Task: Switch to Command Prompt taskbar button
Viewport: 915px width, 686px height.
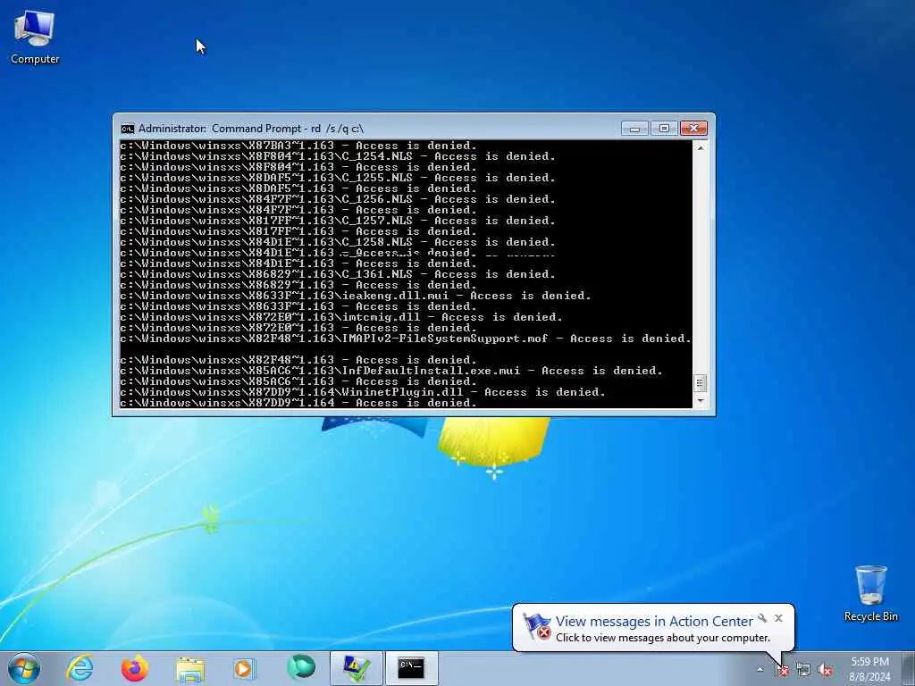Action: (x=411, y=668)
